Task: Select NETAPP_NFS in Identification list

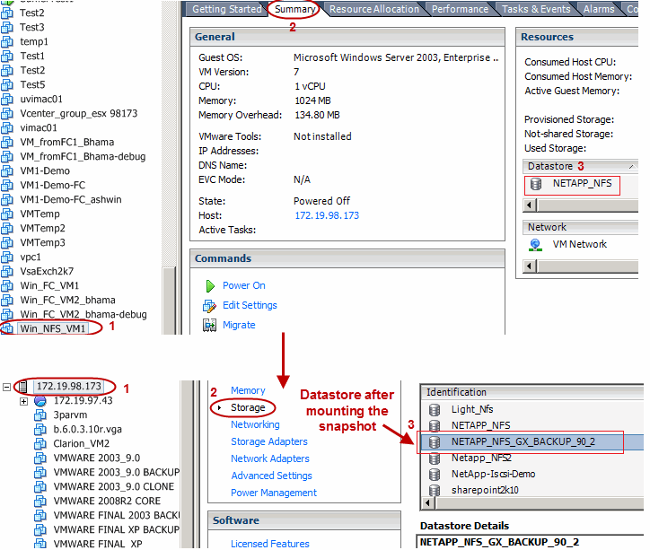Action: 481,425
